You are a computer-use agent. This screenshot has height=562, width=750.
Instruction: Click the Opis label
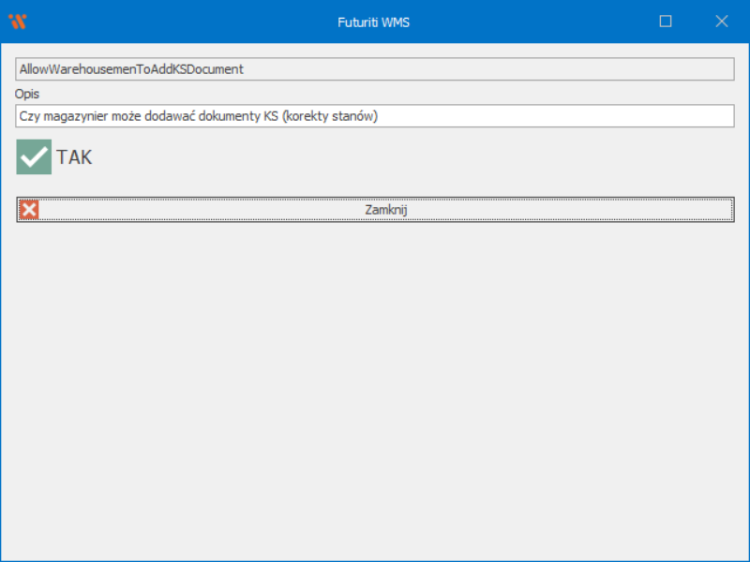click(27, 94)
